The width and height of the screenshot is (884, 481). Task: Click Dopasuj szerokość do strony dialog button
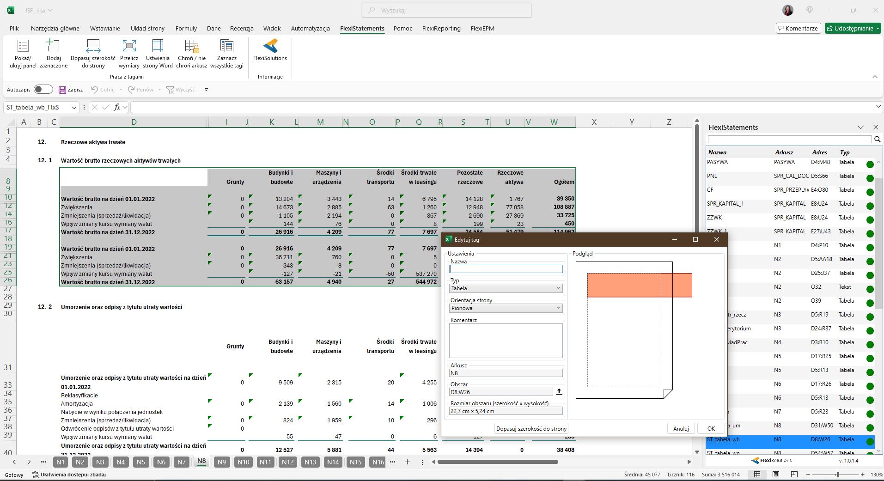[531, 429]
